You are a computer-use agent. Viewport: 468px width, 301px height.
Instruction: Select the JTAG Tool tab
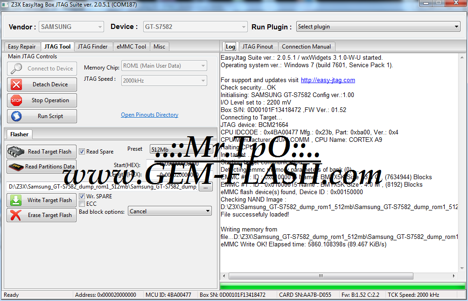[57, 46]
